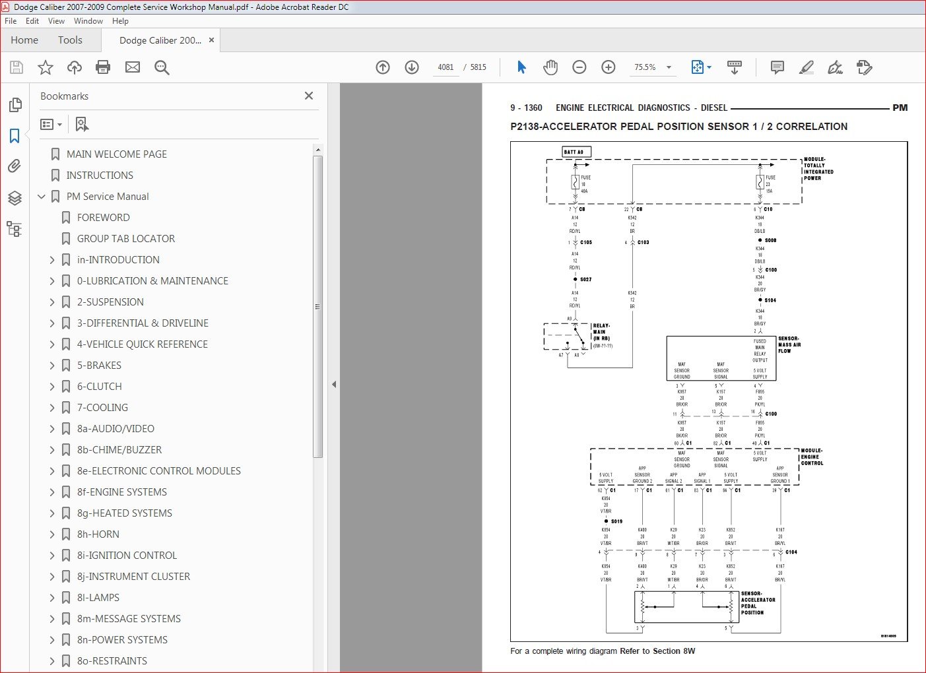Viewport: 926px width, 673px height.
Task: Select the Dodge Caliber document tab
Action: (x=160, y=40)
